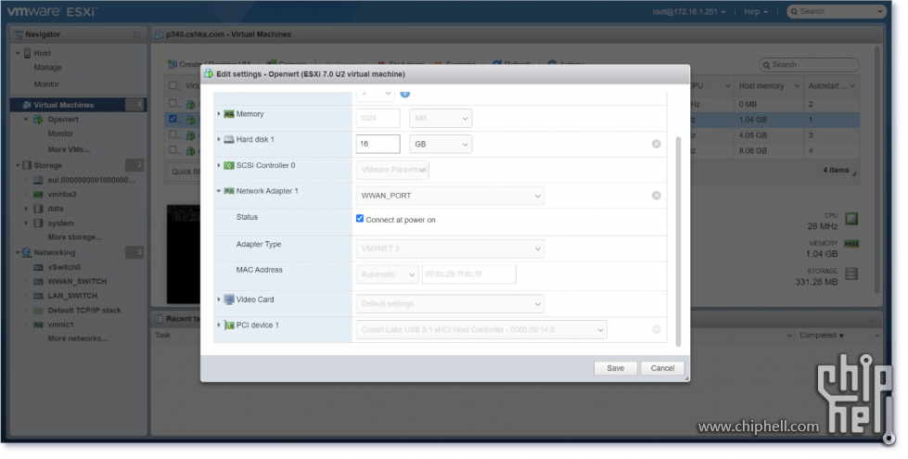Cancel the Edit settings dialog

pyautogui.click(x=662, y=368)
